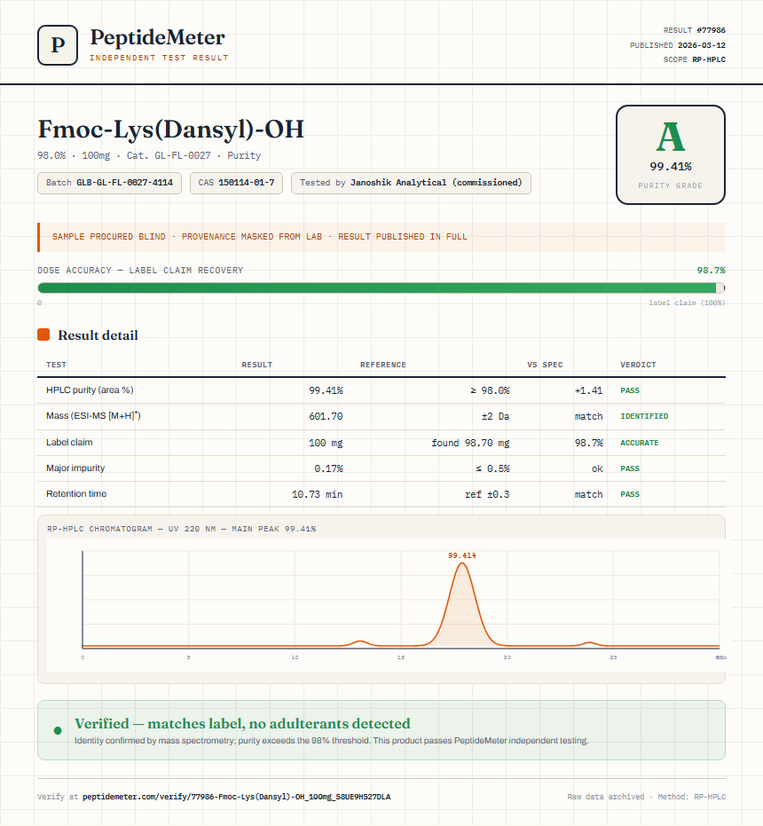Select the Major impurity row label

(75, 468)
